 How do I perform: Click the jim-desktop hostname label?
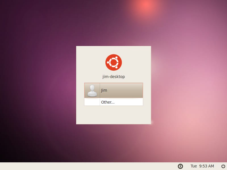coord(114,77)
